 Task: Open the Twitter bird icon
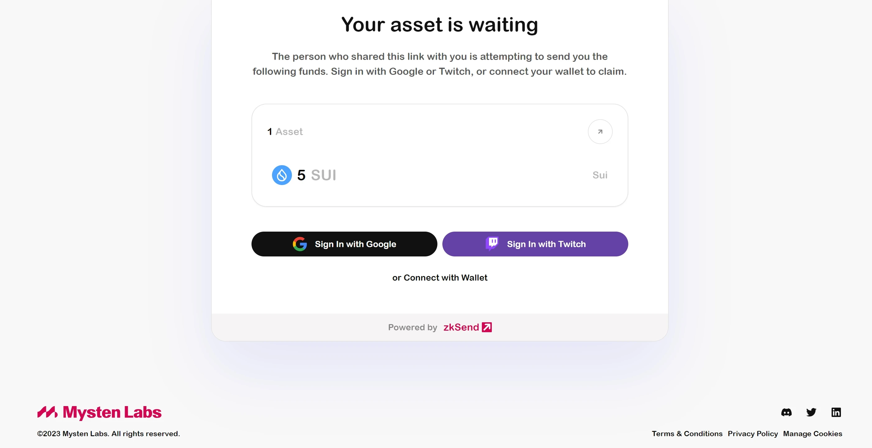click(x=811, y=412)
